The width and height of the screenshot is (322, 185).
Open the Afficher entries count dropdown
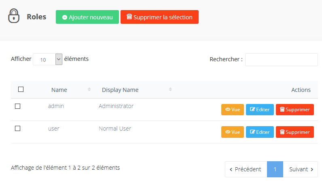(x=48, y=59)
